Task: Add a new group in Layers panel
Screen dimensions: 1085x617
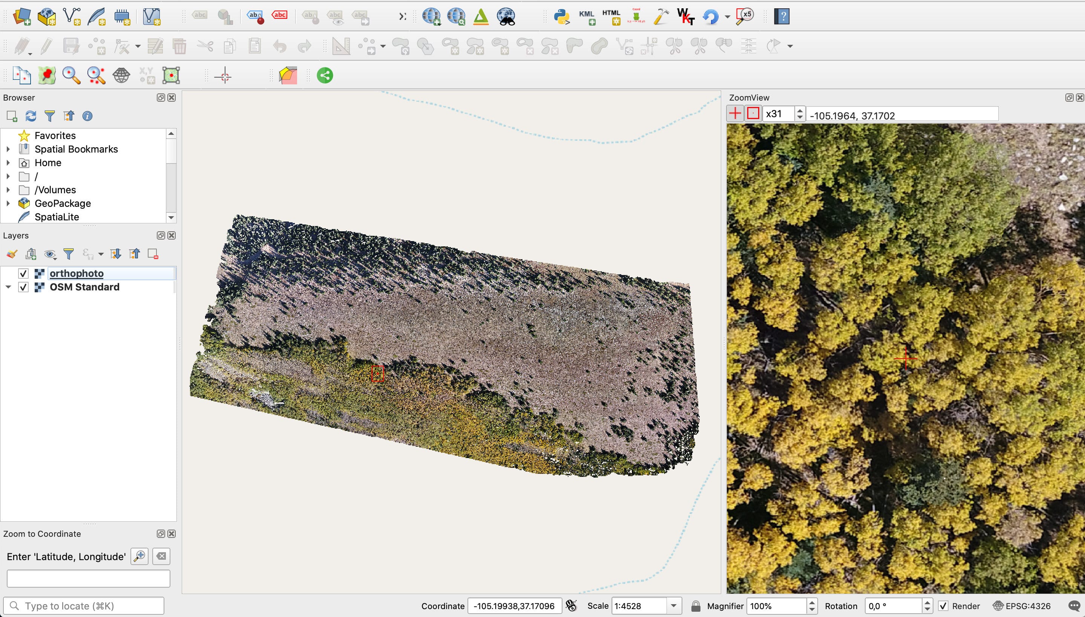Action: coord(31,254)
